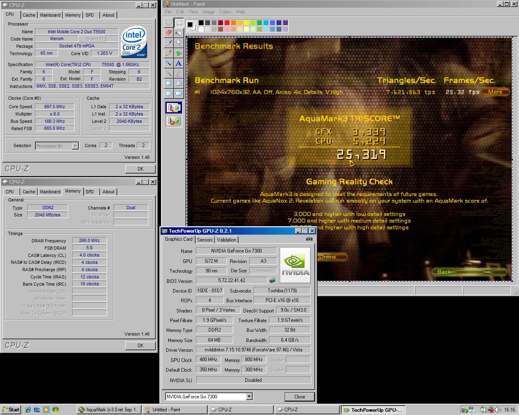519x415 pixels.
Task: Switch to Untitled - Paint taskbar button
Action: (175, 410)
